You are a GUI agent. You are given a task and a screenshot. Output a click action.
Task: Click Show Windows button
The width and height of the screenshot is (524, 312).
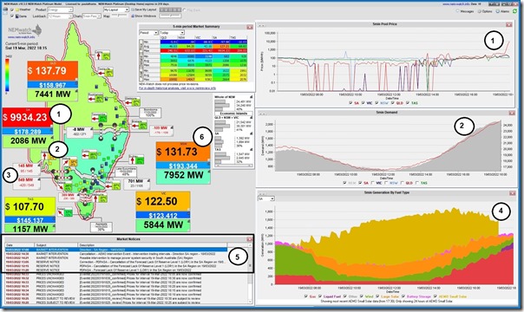[x=144, y=16]
